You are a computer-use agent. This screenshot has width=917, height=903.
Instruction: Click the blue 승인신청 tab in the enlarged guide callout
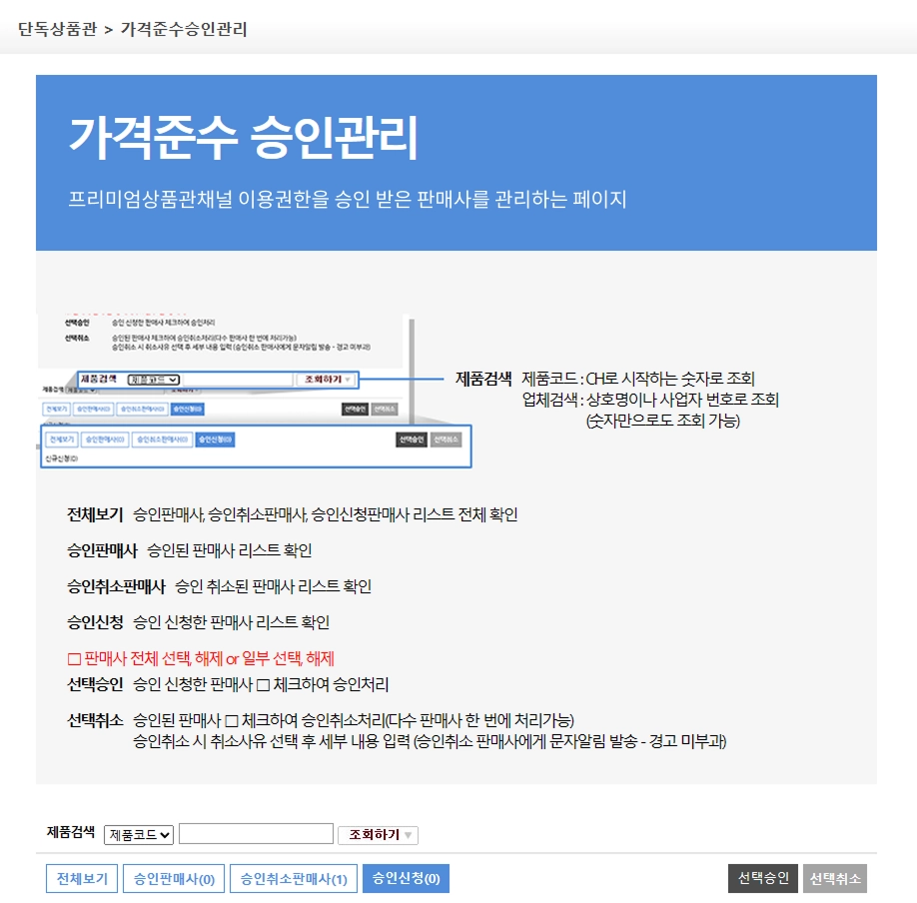coord(215,440)
